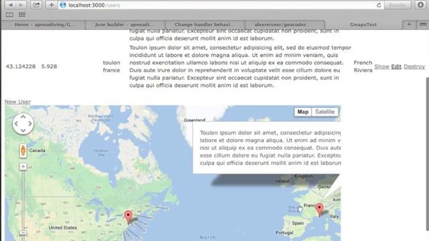Switch to the alexreisner/geocoder tab

click(285, 25)
